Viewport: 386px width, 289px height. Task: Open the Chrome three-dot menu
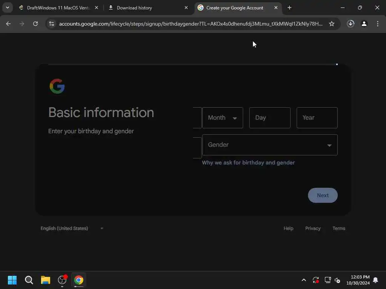coord(377,24)
